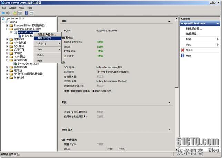Click the \\bj-lync-be.test.com\FileStore path value
The height and width of the screenshot is (158, 222).
[112, 72]
